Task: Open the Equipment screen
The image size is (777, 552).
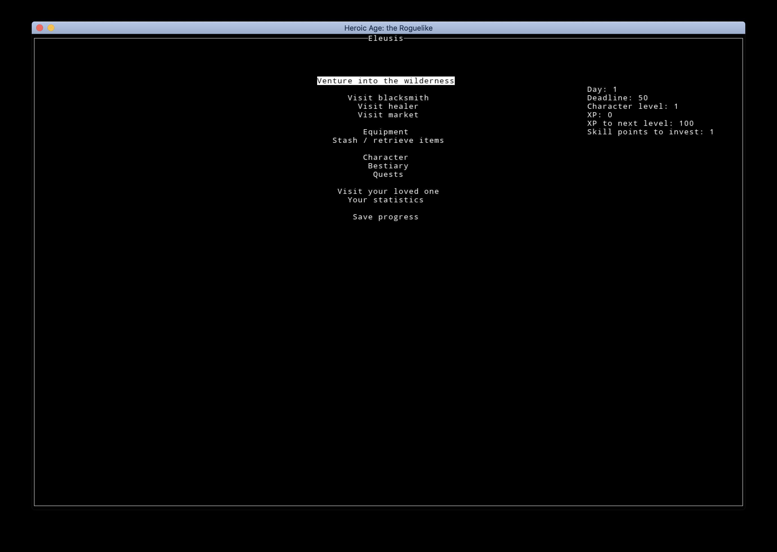Action: coord(385,131)
